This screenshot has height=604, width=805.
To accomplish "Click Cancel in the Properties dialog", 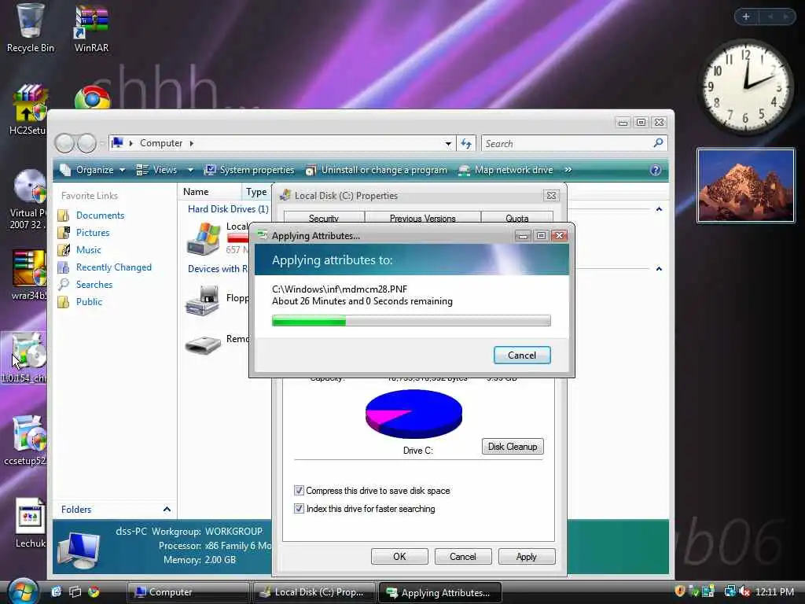I will pos(463,556).
